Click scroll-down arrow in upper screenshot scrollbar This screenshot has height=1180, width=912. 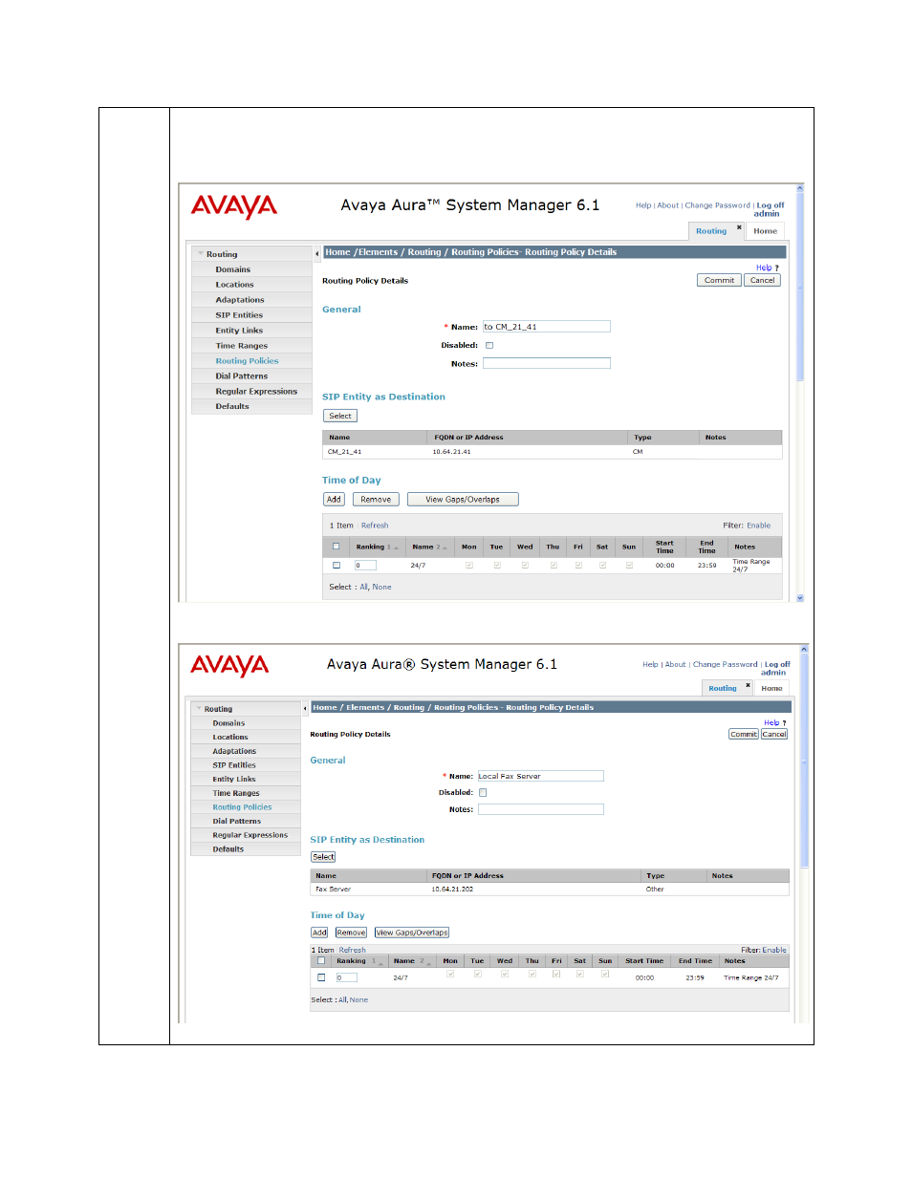pyautogui.click(x=800, y=597)
